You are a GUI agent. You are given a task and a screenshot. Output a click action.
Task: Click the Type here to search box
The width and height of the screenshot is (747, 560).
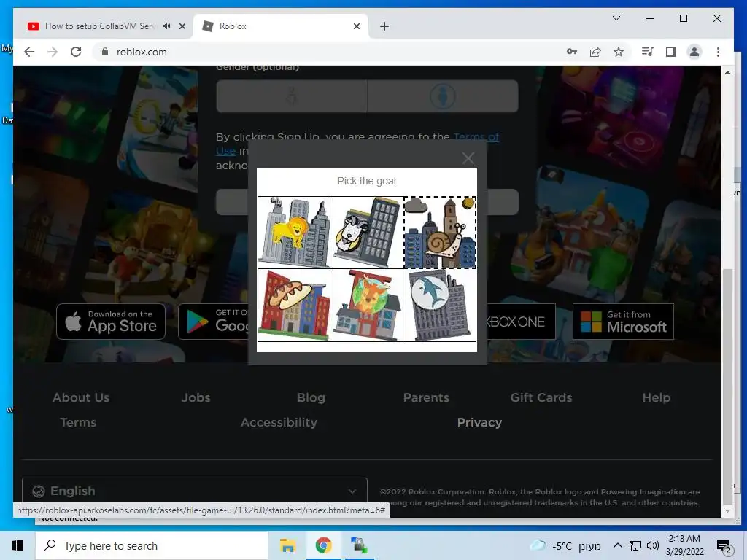click(x=152, y=545)
